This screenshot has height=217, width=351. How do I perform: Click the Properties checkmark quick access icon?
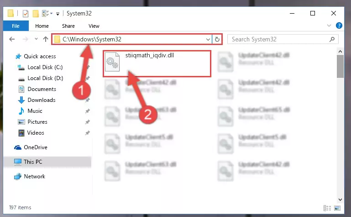tap(26, 14)
